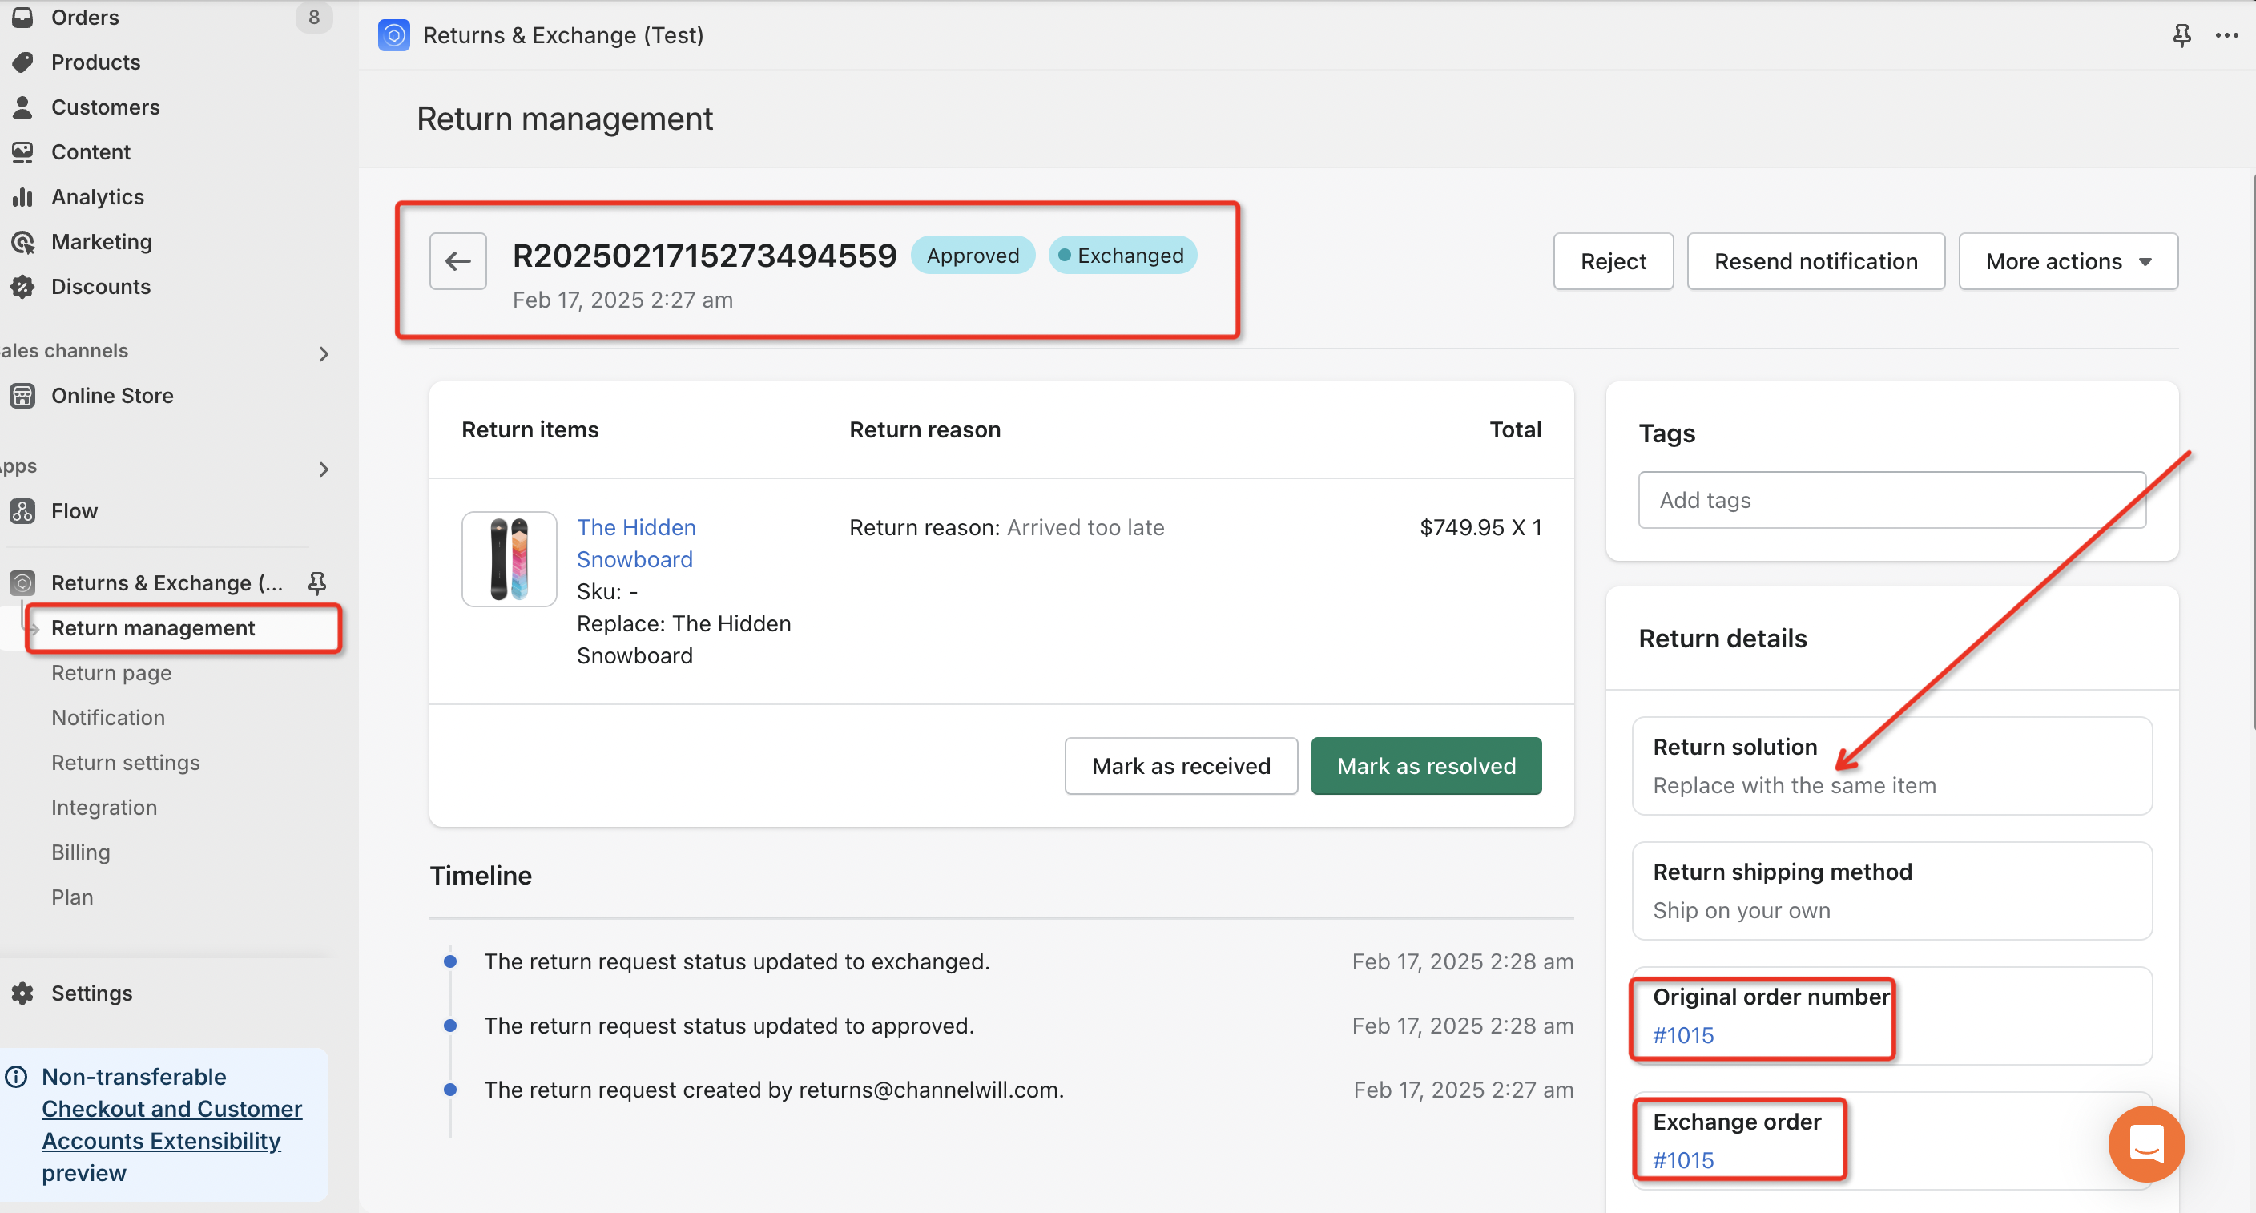Expand the Apps section chevron
The image size is (2256, 1213).
click(x=323, y=469)
